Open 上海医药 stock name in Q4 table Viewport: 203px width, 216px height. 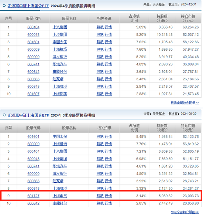(60, 94)
